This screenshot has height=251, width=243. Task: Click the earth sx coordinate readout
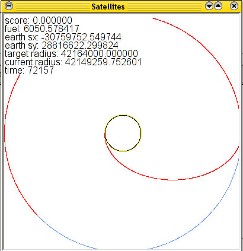click(x=63, y=37)
